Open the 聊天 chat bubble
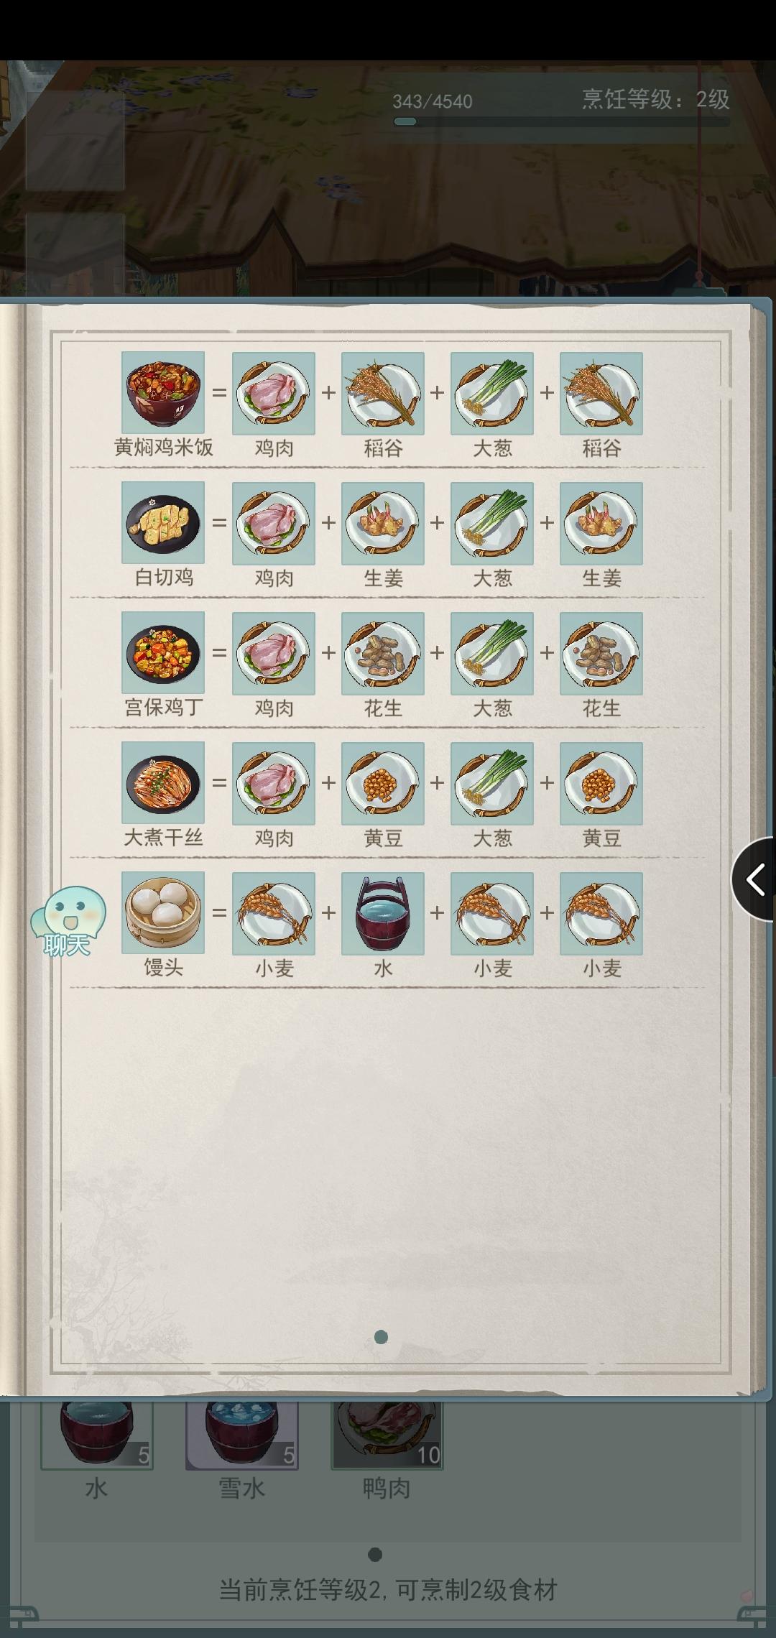The height and width of the screenshot is (1638, 776). tap(68, 922)
